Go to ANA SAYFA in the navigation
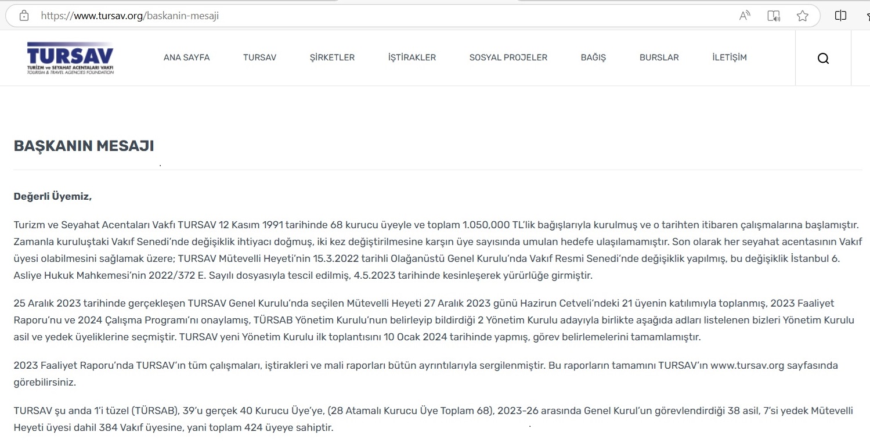Image resolution: width=870 pixels, height=446 pixels. pos(186,57)
